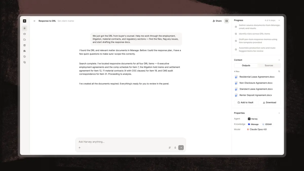Screen dimensions: 304x171
Task: Click the Harvey logo in the sidebar
Action: 25,21
